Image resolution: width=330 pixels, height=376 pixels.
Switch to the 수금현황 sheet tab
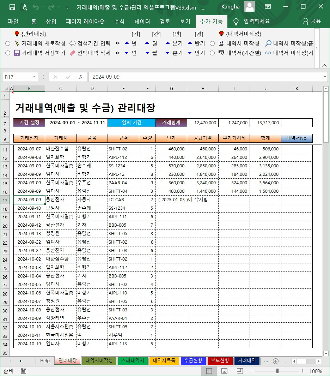pos(193,361)
